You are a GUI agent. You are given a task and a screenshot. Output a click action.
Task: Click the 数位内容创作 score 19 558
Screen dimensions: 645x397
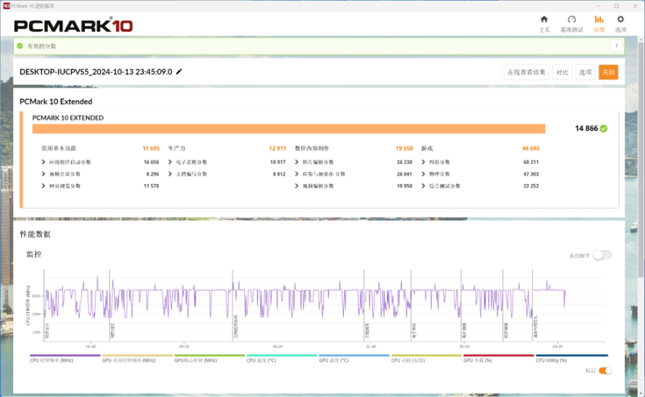[x=404, y=148]
